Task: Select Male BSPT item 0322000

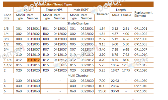Action: point(87,39)
